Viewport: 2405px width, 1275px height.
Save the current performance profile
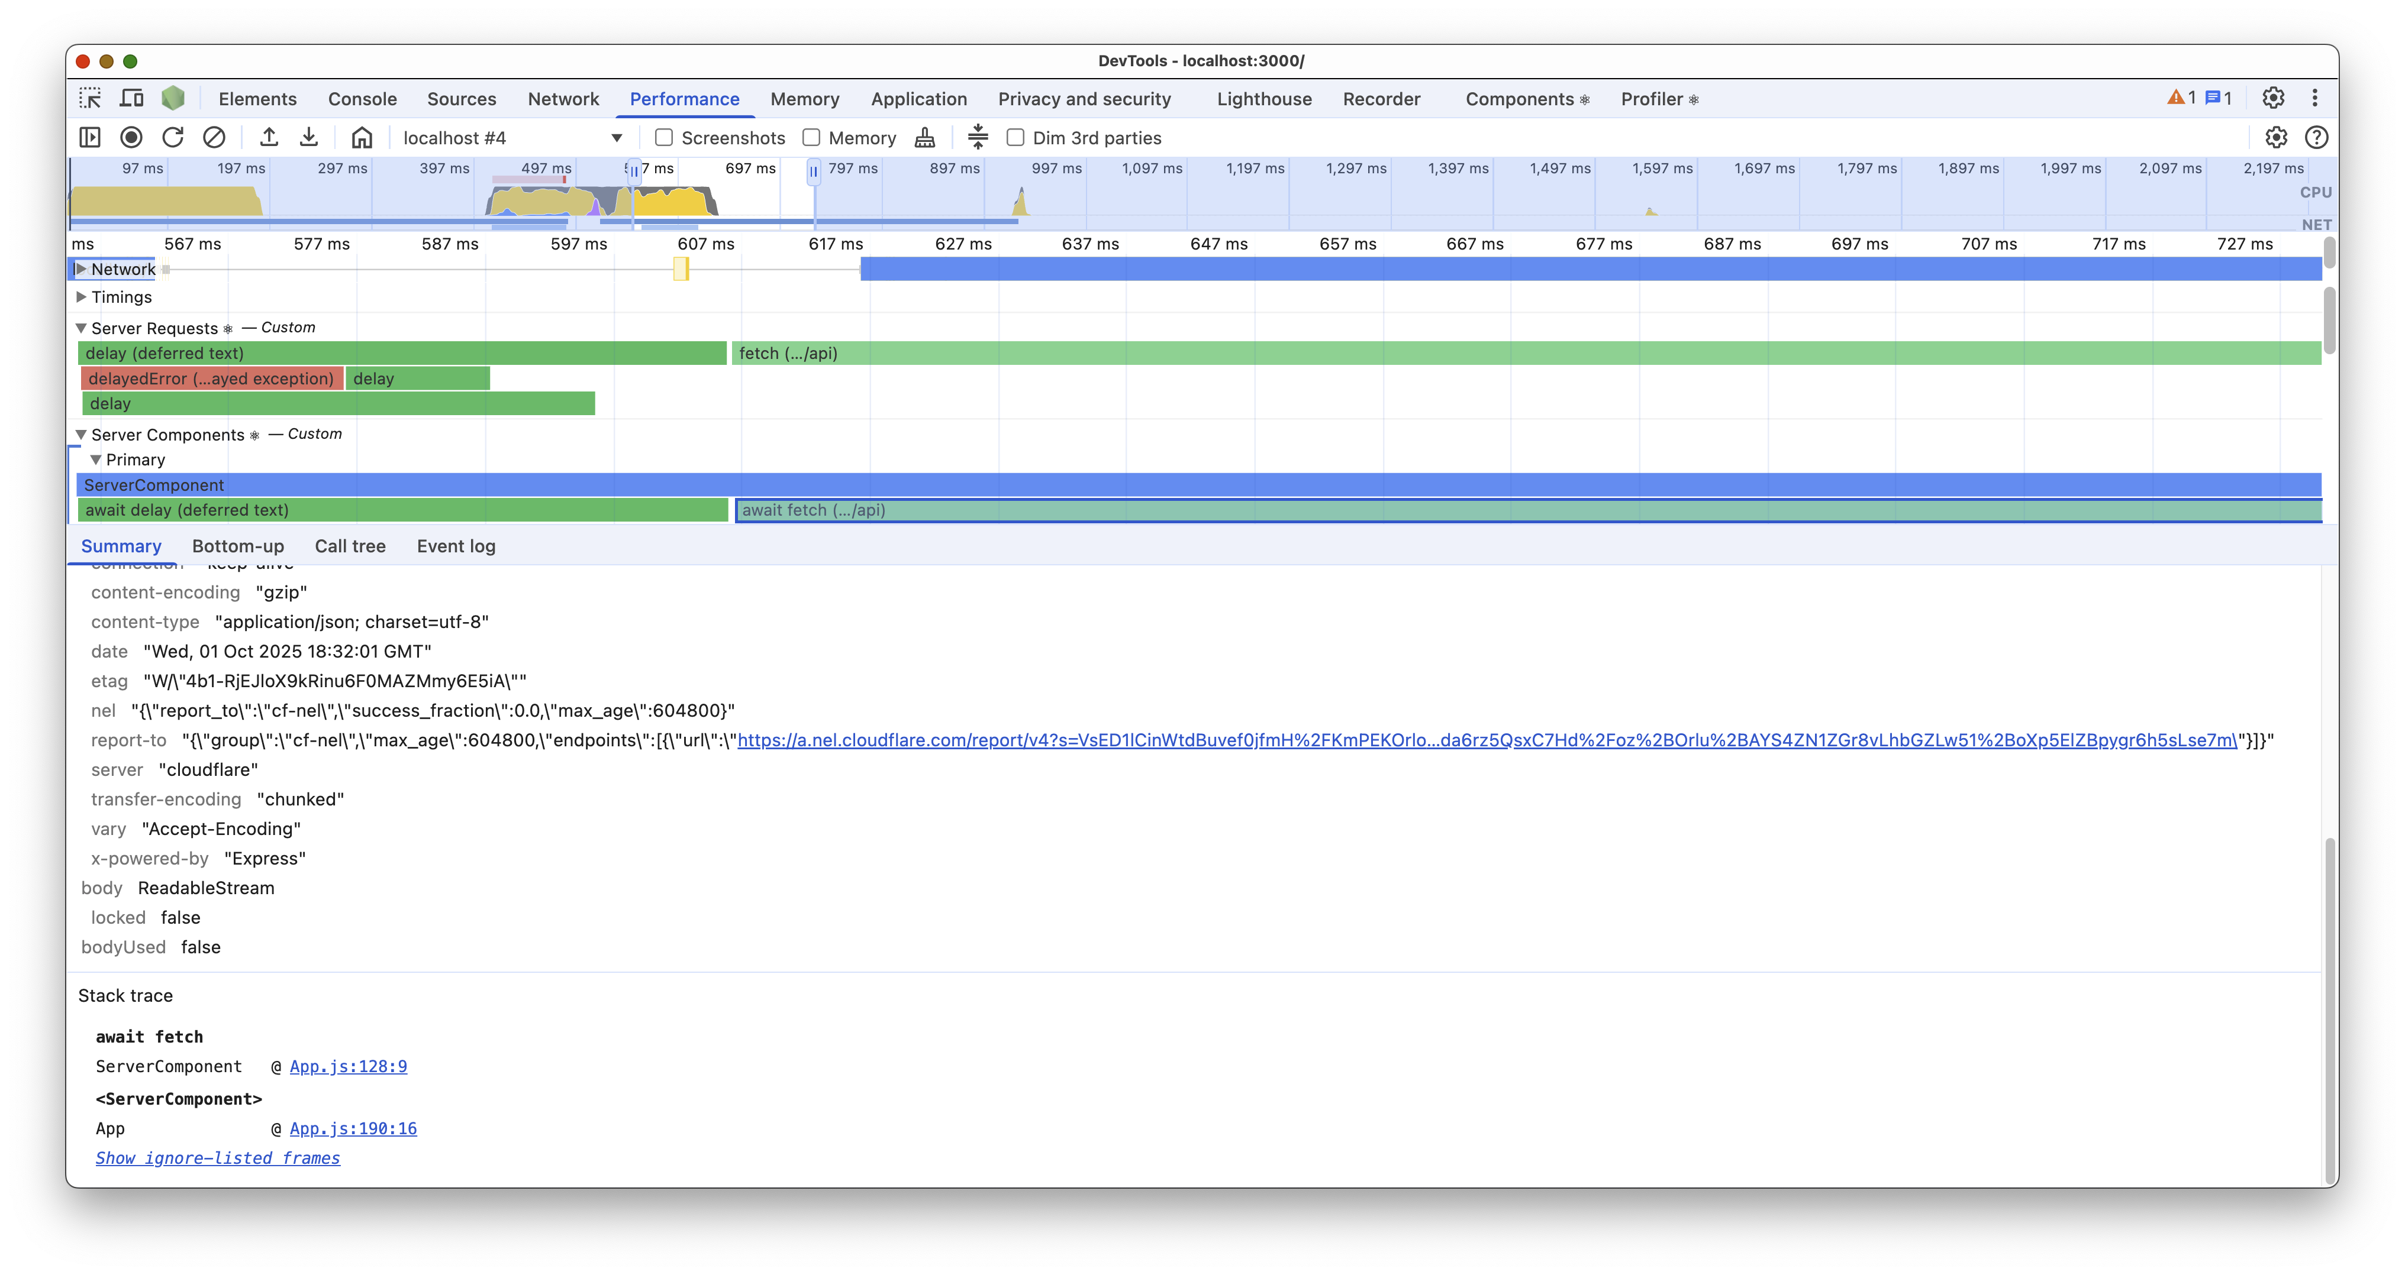[x=309, y=137]
